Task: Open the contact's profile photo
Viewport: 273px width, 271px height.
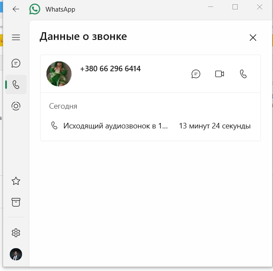Action: [59, 74]
